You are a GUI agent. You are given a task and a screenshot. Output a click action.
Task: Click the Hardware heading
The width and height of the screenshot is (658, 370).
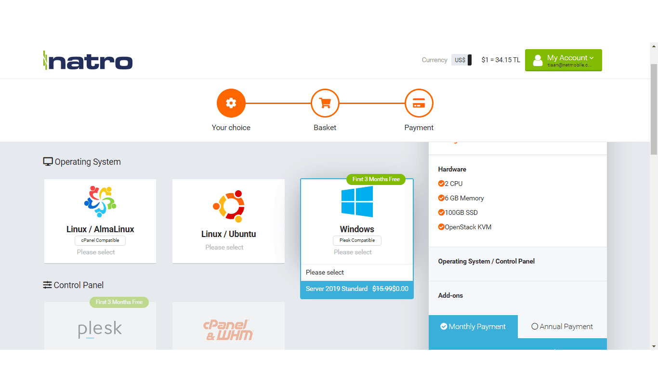pyautogui.click(x=452, y=169)
